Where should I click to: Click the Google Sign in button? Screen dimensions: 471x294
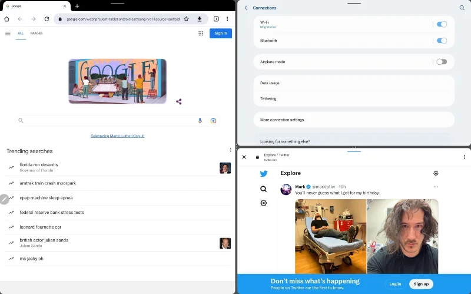pos(221,34)
